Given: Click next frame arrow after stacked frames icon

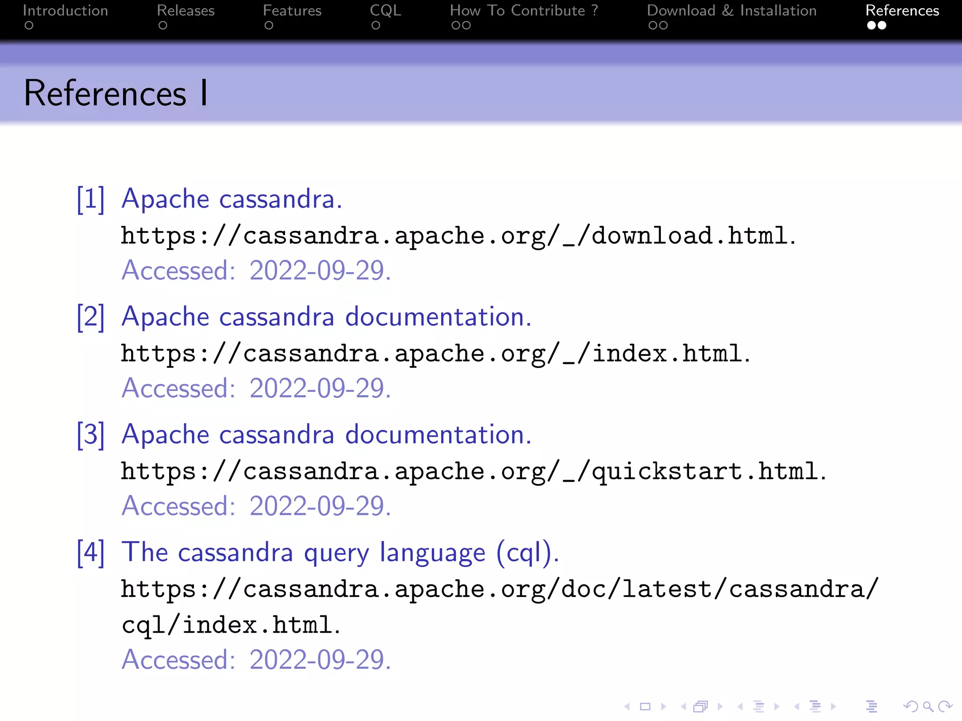Looking at the screenshot, I should (x=720, y=706).
